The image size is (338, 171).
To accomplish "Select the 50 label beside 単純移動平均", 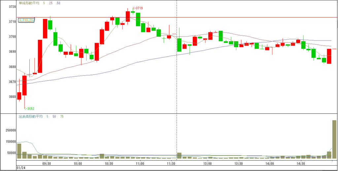I will tap(58, 3).
